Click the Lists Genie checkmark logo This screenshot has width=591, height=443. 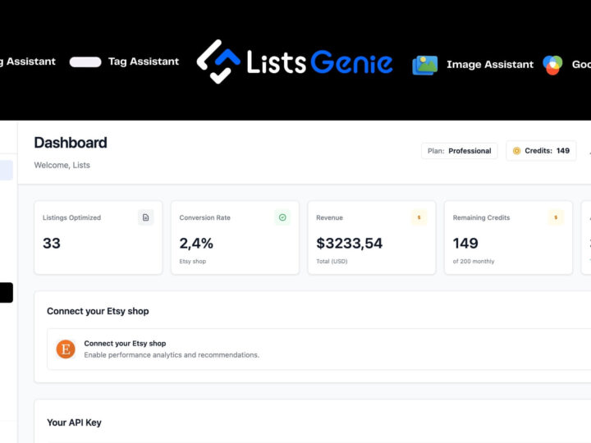click(x=218, y=62)
